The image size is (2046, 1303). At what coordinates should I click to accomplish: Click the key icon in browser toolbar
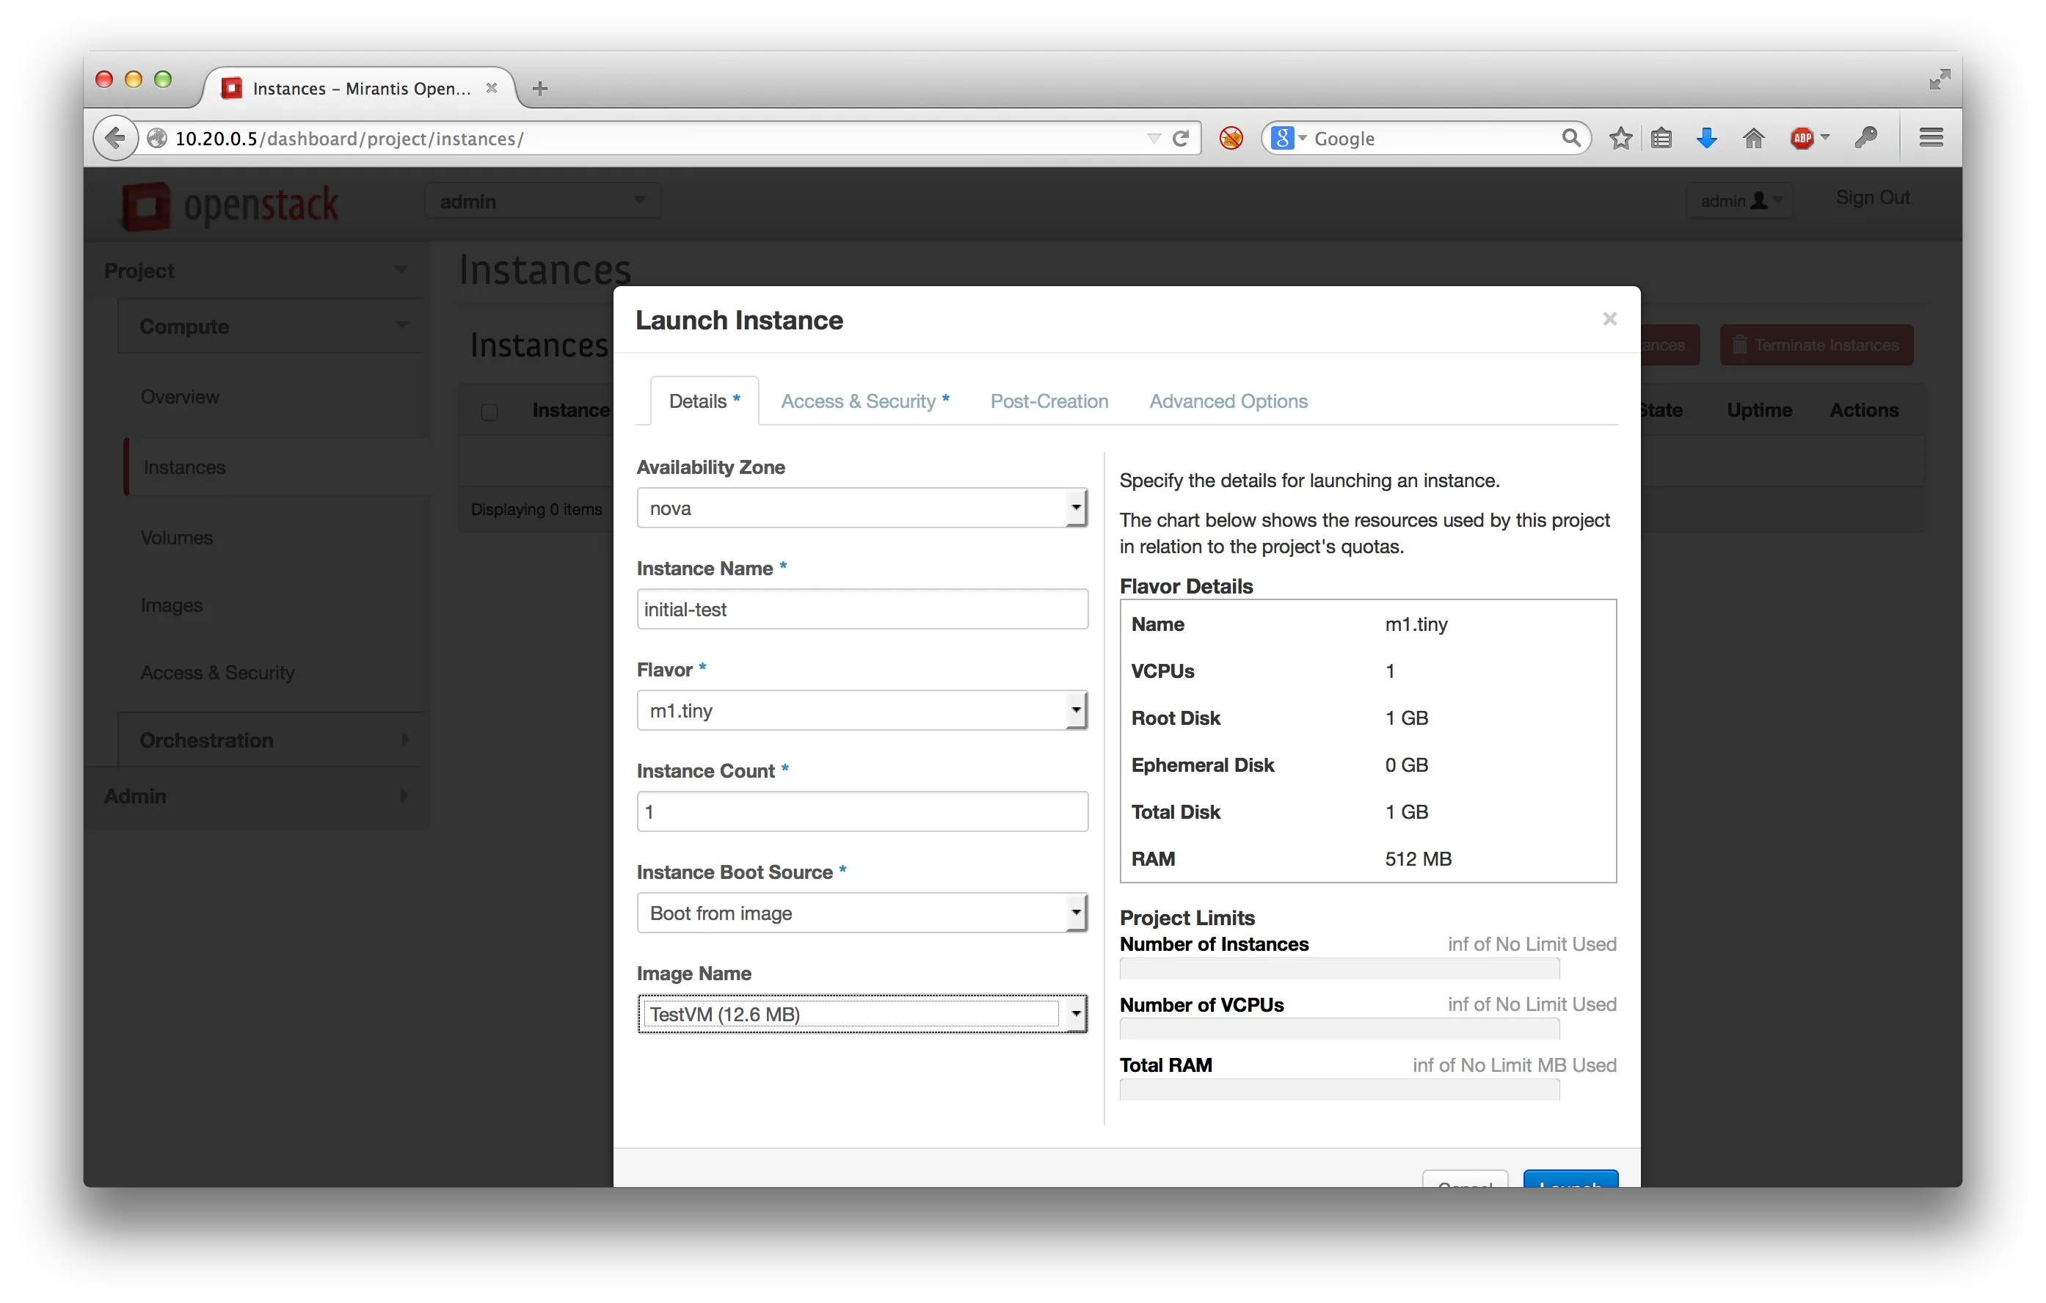[x=1865, y=138]
